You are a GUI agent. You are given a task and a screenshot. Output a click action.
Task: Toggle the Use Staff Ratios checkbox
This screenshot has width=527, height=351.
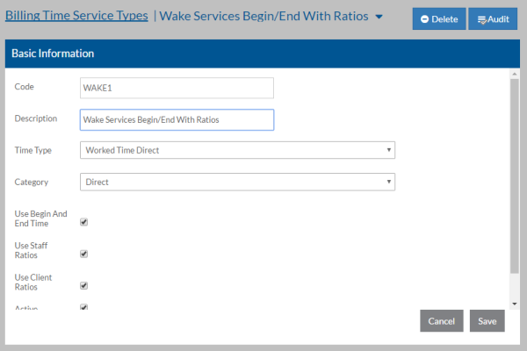coord(84,254)
